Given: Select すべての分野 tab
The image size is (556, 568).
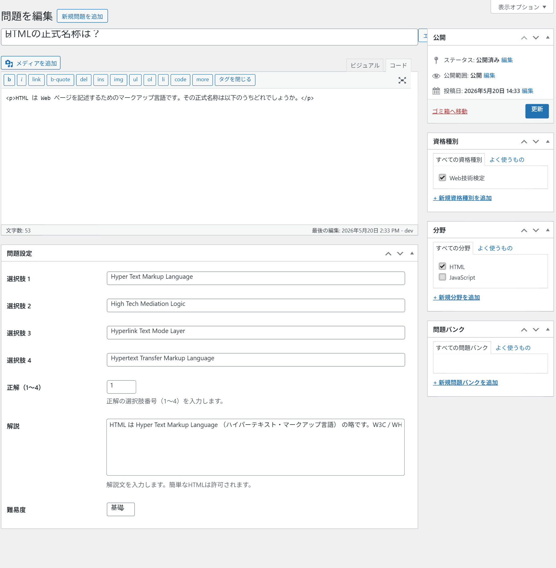Looking at the screenshot, I should (453, 248).
